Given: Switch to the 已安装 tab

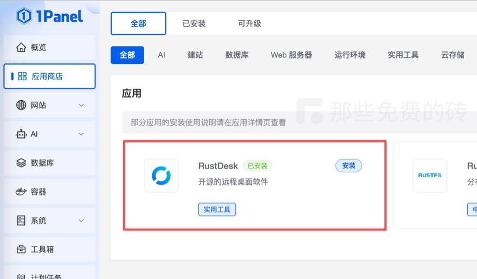Looking at the screenshot, I should [194, 23].
